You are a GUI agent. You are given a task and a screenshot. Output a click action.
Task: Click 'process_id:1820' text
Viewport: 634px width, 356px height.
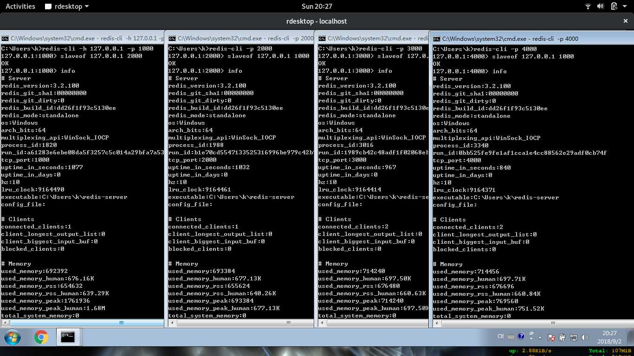tap(29, 145)
